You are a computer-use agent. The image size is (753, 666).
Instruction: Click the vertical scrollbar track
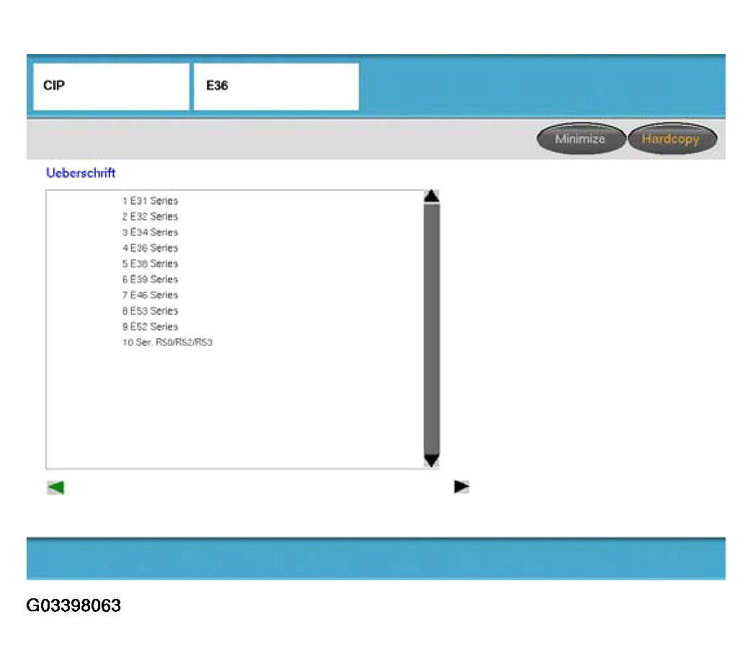pyautogui.click(x=432, y=329)
